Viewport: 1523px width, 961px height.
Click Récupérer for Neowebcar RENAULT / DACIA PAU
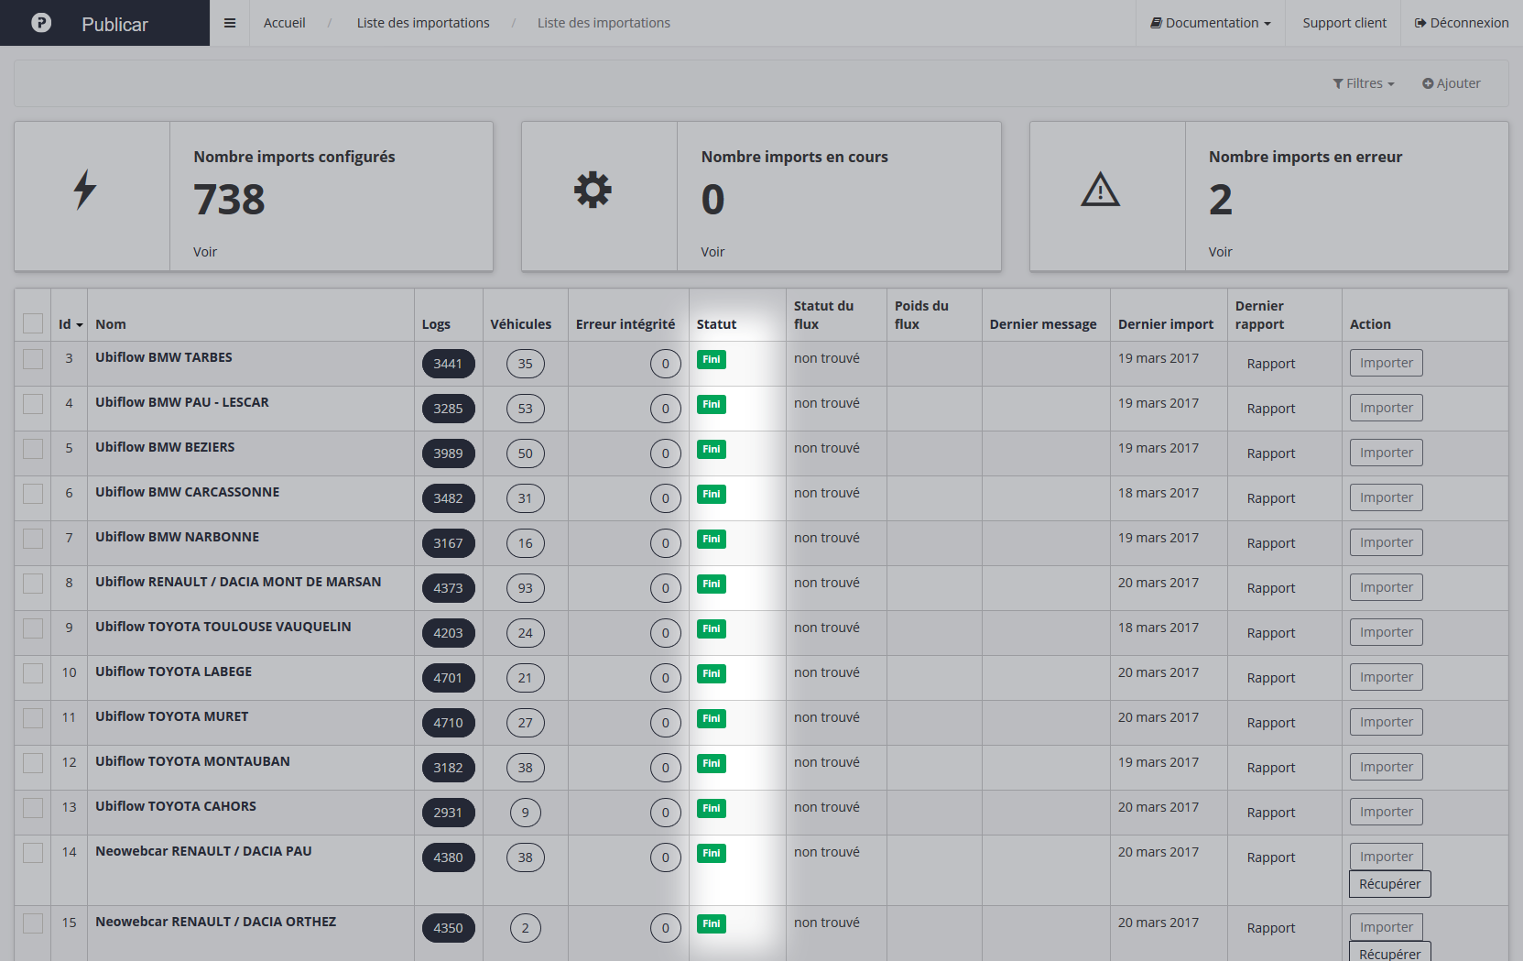pos(1389,884)
